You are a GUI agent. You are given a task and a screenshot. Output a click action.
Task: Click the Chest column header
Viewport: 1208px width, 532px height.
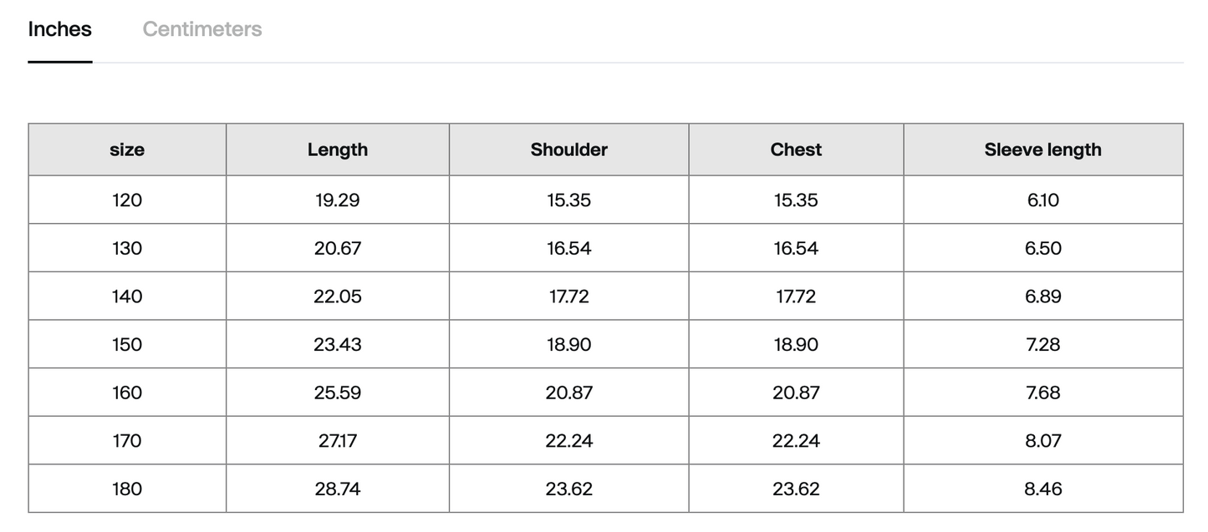(x=796, y=149)
